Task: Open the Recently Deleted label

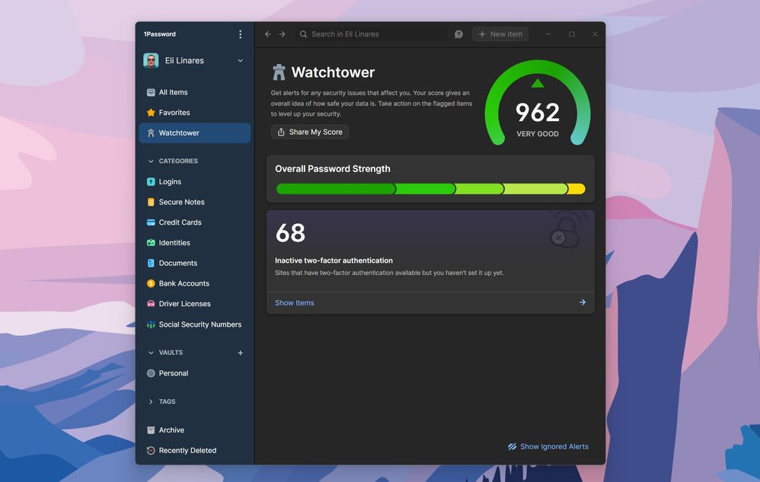Action: tap(187, 451)
